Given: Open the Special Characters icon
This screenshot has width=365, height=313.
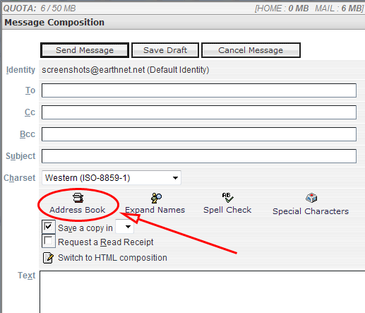Looking at the screenshot, I should pos(311,198).
